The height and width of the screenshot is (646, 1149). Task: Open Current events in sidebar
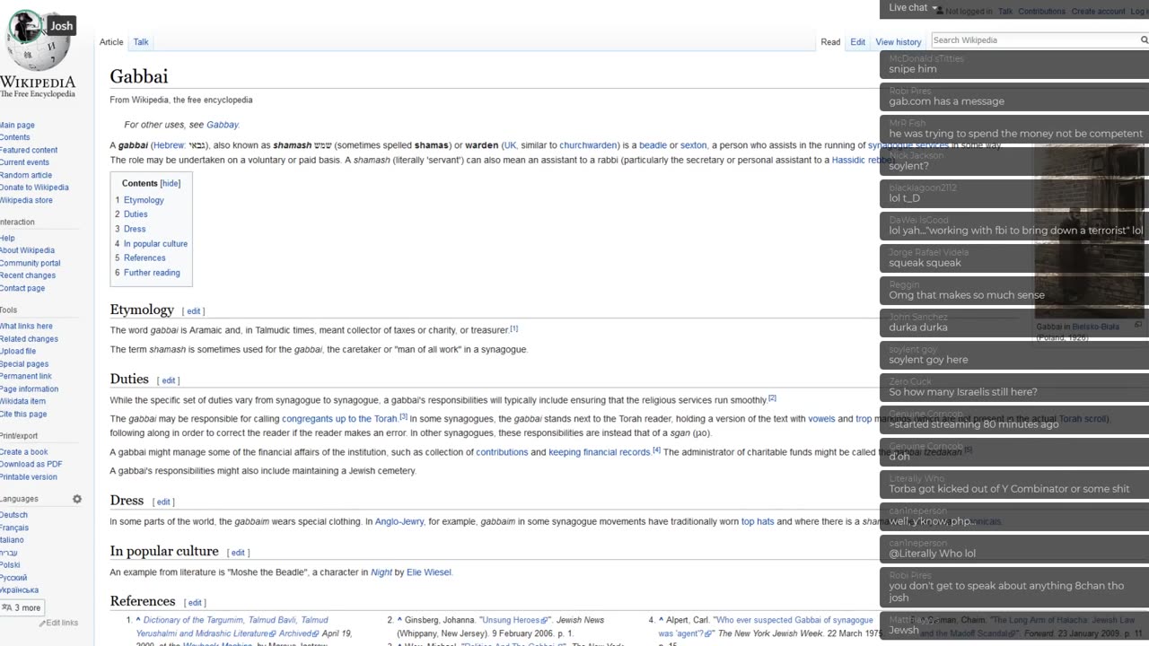click(x=24, y=163)
